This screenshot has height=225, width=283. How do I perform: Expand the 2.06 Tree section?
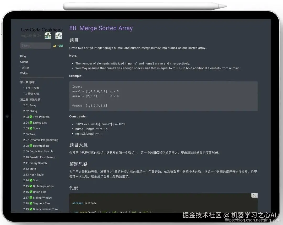[29, 134]
